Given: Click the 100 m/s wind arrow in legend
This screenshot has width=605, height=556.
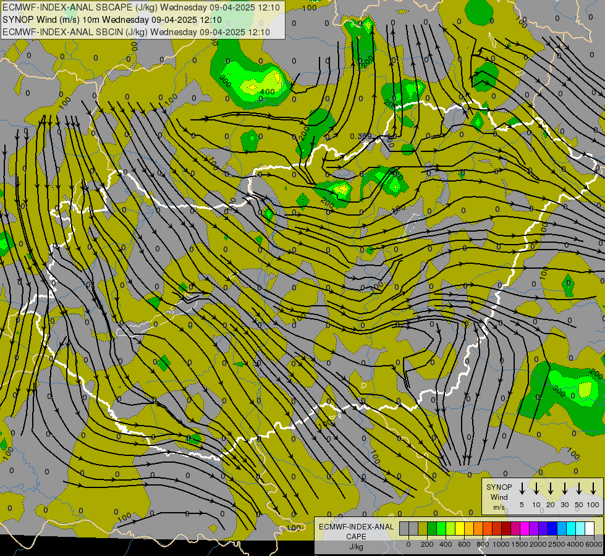Looking at the screenshot, I should pyautogui.click(x=593, y=488).
